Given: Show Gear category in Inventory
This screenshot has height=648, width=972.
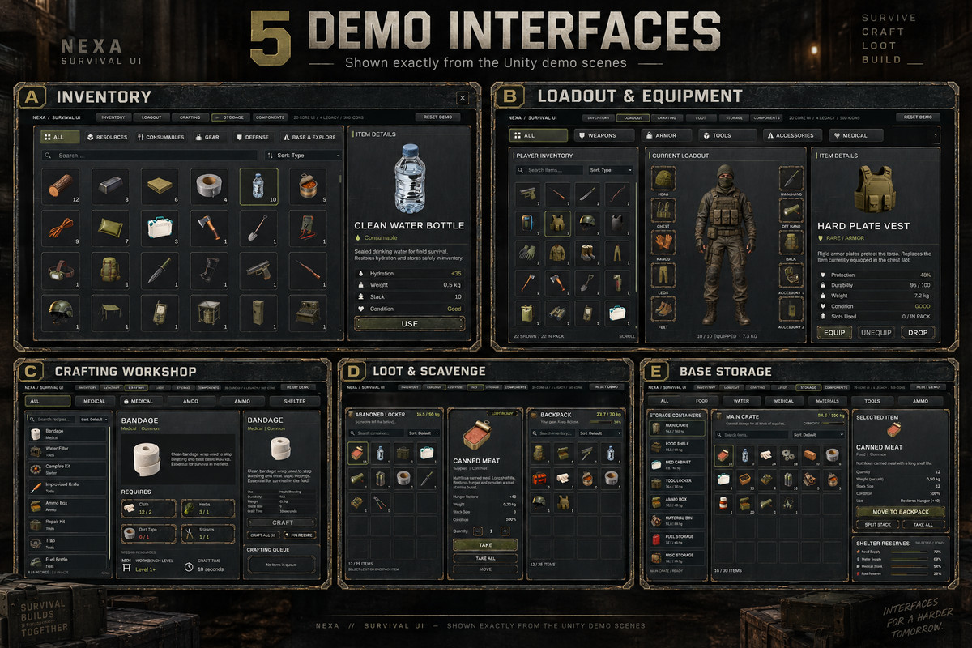Looking at the screenshot, I should (x=210, y=137).
